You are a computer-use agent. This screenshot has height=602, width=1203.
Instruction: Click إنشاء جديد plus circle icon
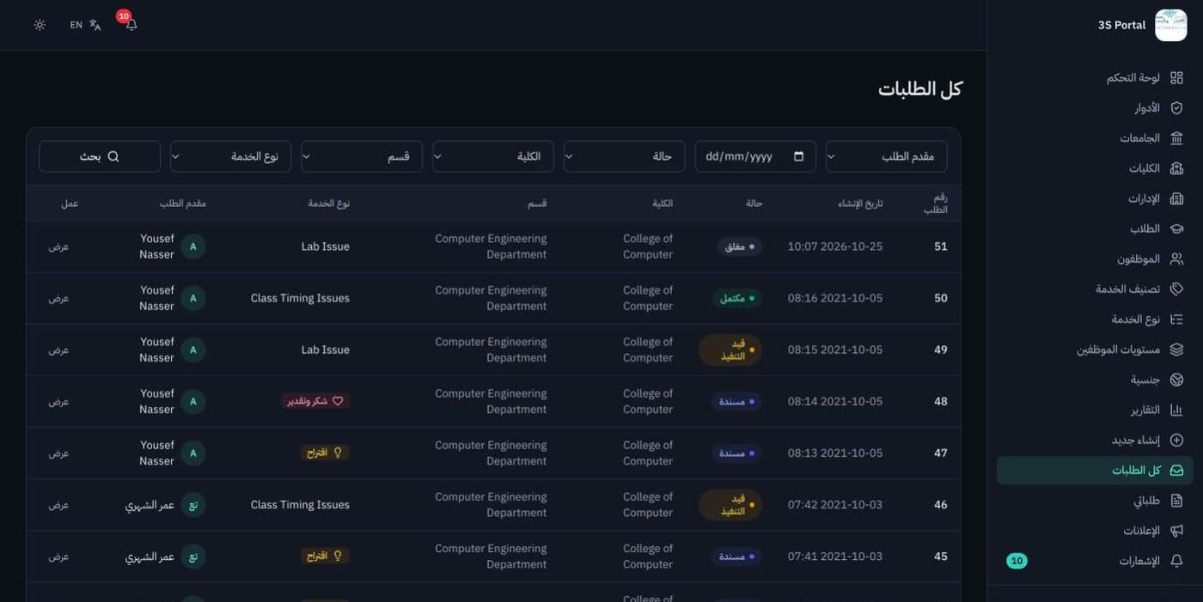(x=1176, y=440)
